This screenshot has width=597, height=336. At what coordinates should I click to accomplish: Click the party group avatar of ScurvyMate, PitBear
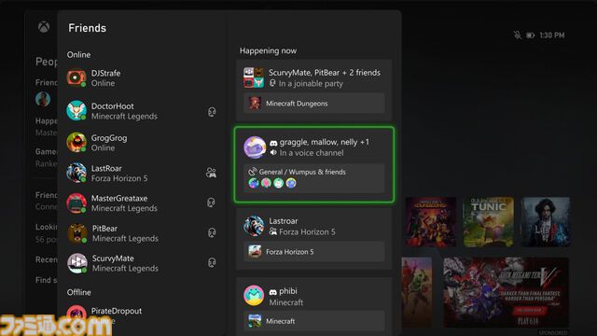coord(254,77)
